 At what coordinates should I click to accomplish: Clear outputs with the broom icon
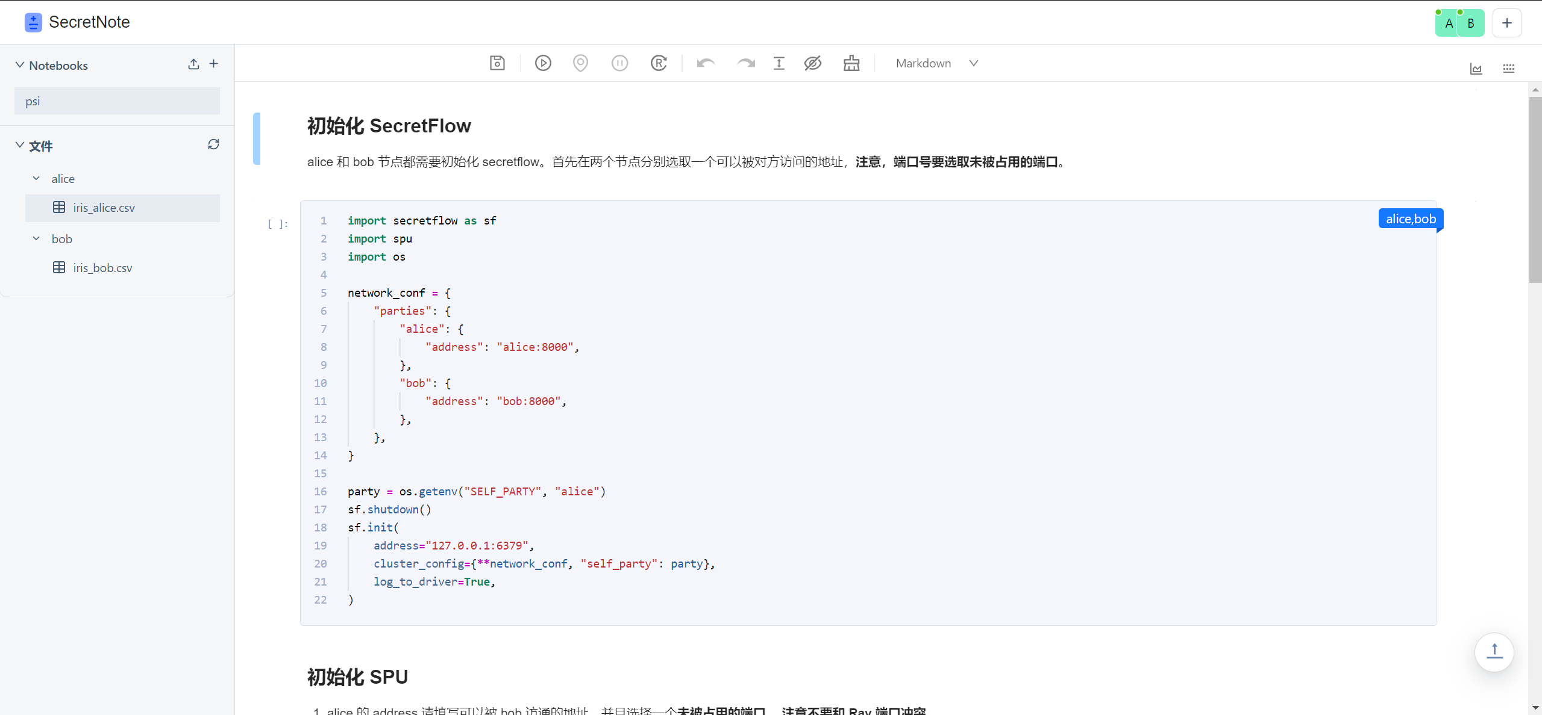click(851, 63)
